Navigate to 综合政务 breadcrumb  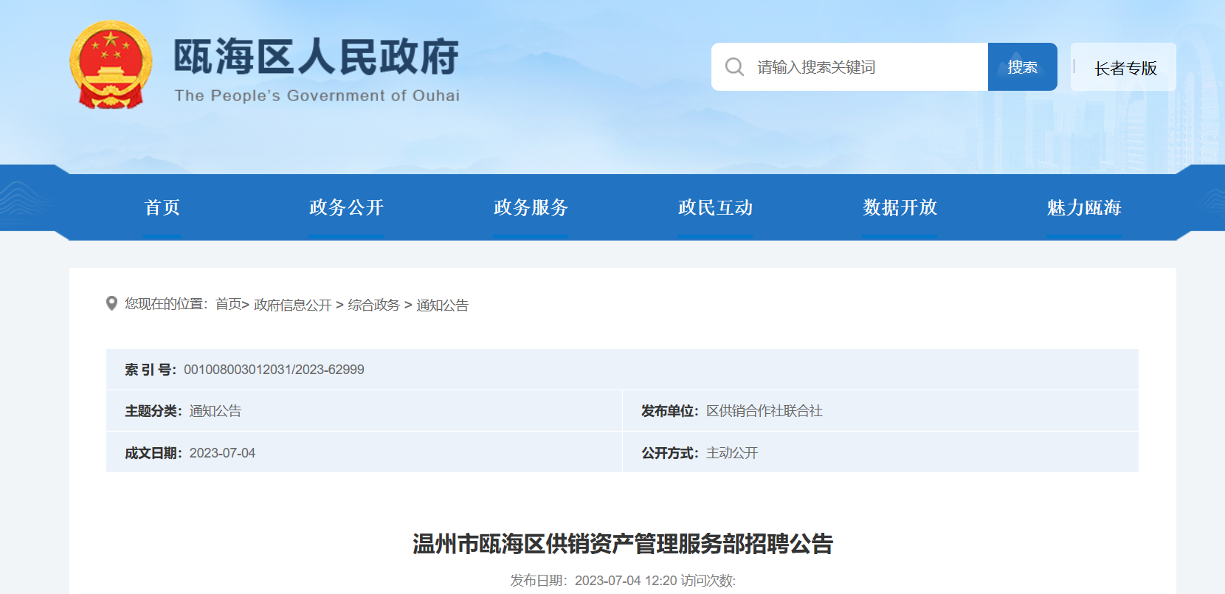[373, 305]
